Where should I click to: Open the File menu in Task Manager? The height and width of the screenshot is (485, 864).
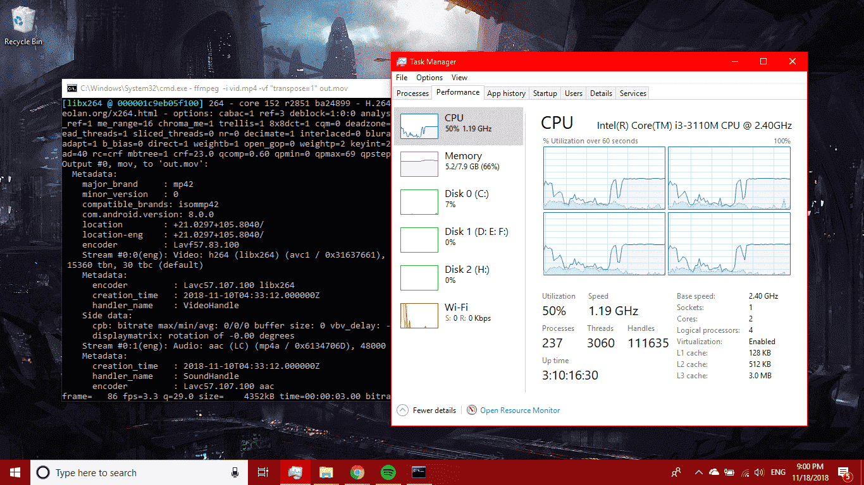[x=402, y=78]
